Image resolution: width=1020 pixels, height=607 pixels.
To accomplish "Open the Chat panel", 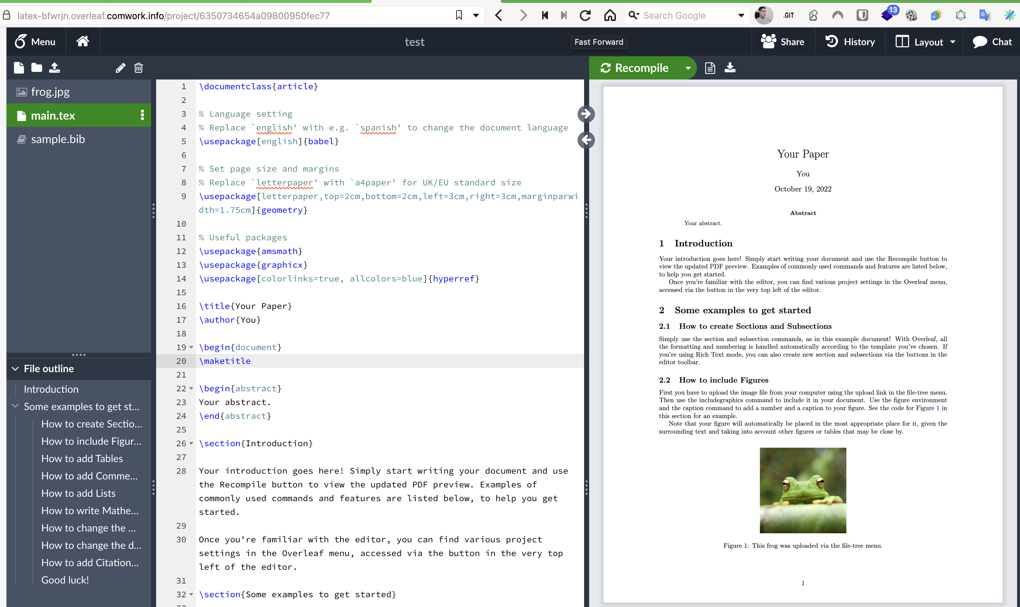I will [992, 42].
